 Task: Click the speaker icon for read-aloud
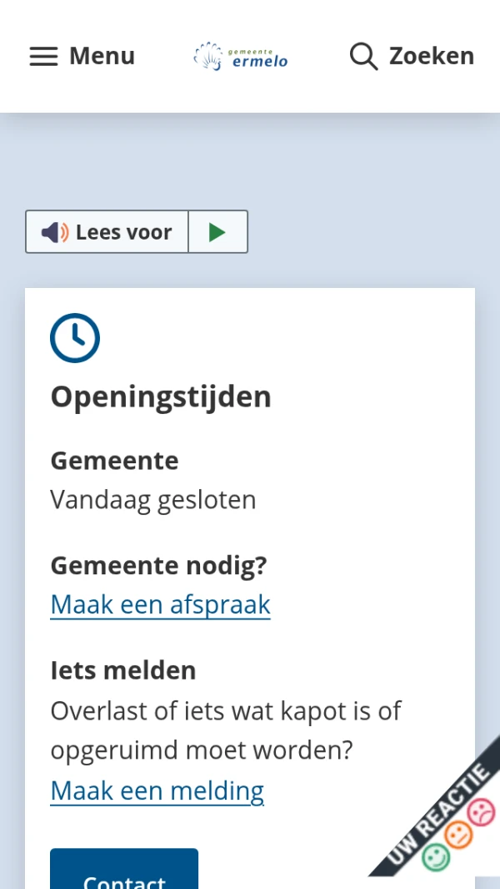55,232
